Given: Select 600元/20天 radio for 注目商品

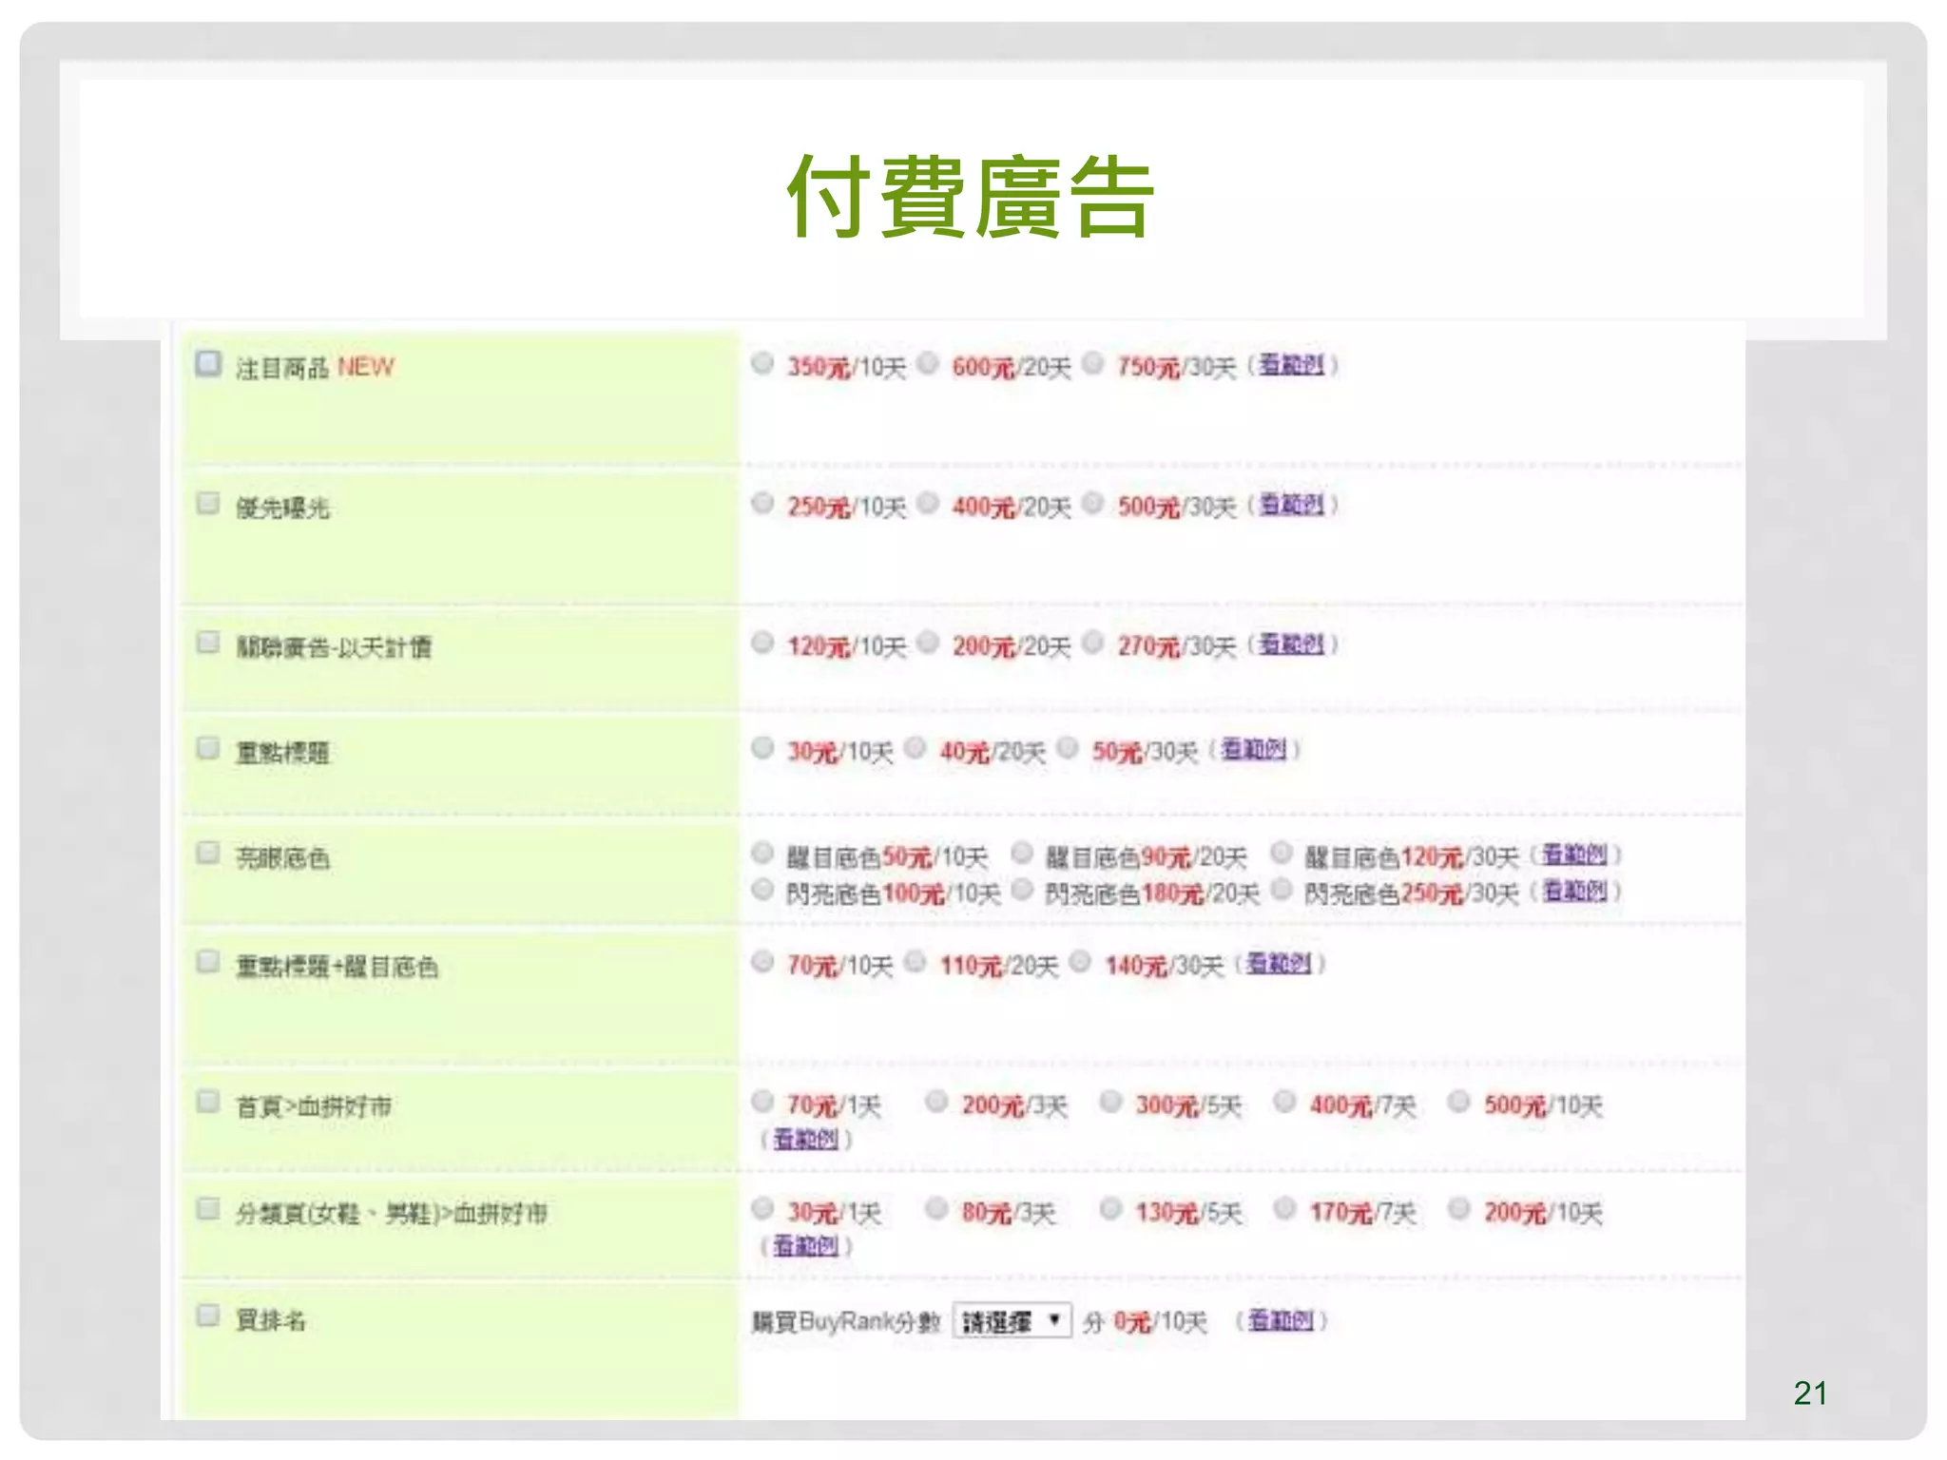Looking at the screenshot, I should [x=928, y=364].
